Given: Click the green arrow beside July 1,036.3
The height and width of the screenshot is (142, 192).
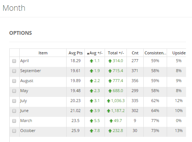Looking at the screenshot, I should (x=109, y=101).
